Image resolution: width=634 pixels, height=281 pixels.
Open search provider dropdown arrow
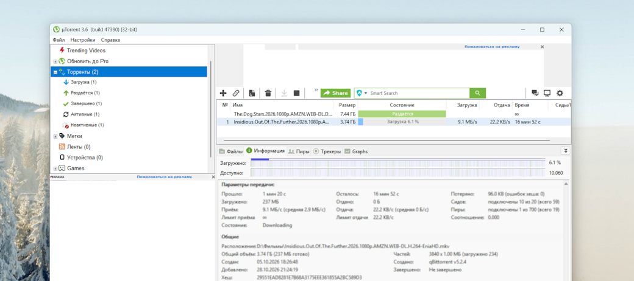[x=366, y=93]
